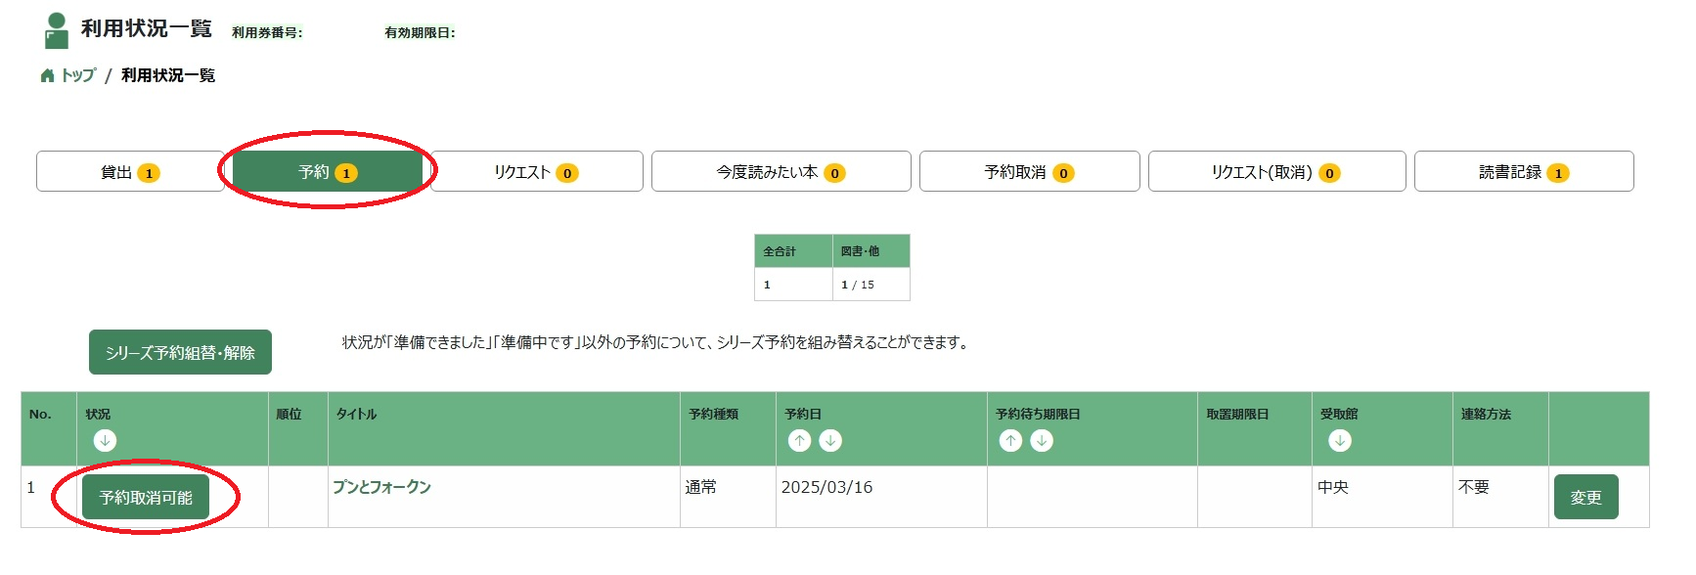Viewport: 1696px width, 575px height.
Task: Click the 有効期限日 label
Action: tap(420, 32)
